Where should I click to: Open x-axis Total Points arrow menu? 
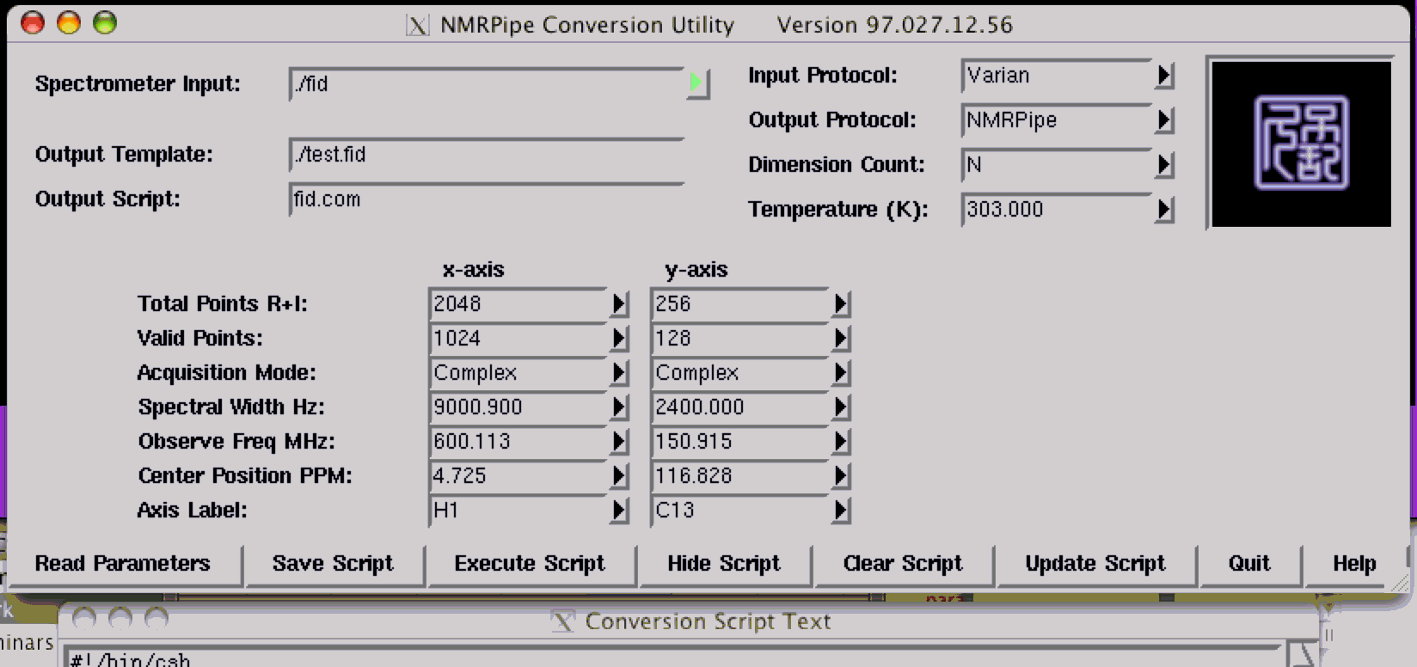618,304
